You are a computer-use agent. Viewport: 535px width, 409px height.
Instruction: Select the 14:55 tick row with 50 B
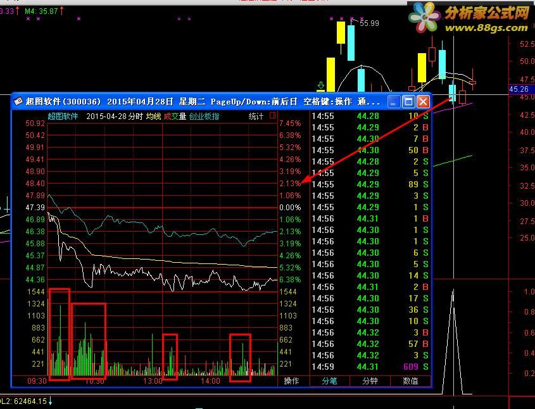click(x=370, y=150)
